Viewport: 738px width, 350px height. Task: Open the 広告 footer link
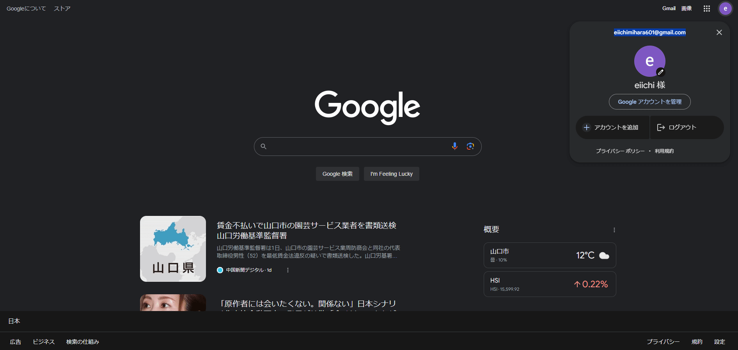coord(16,342)
